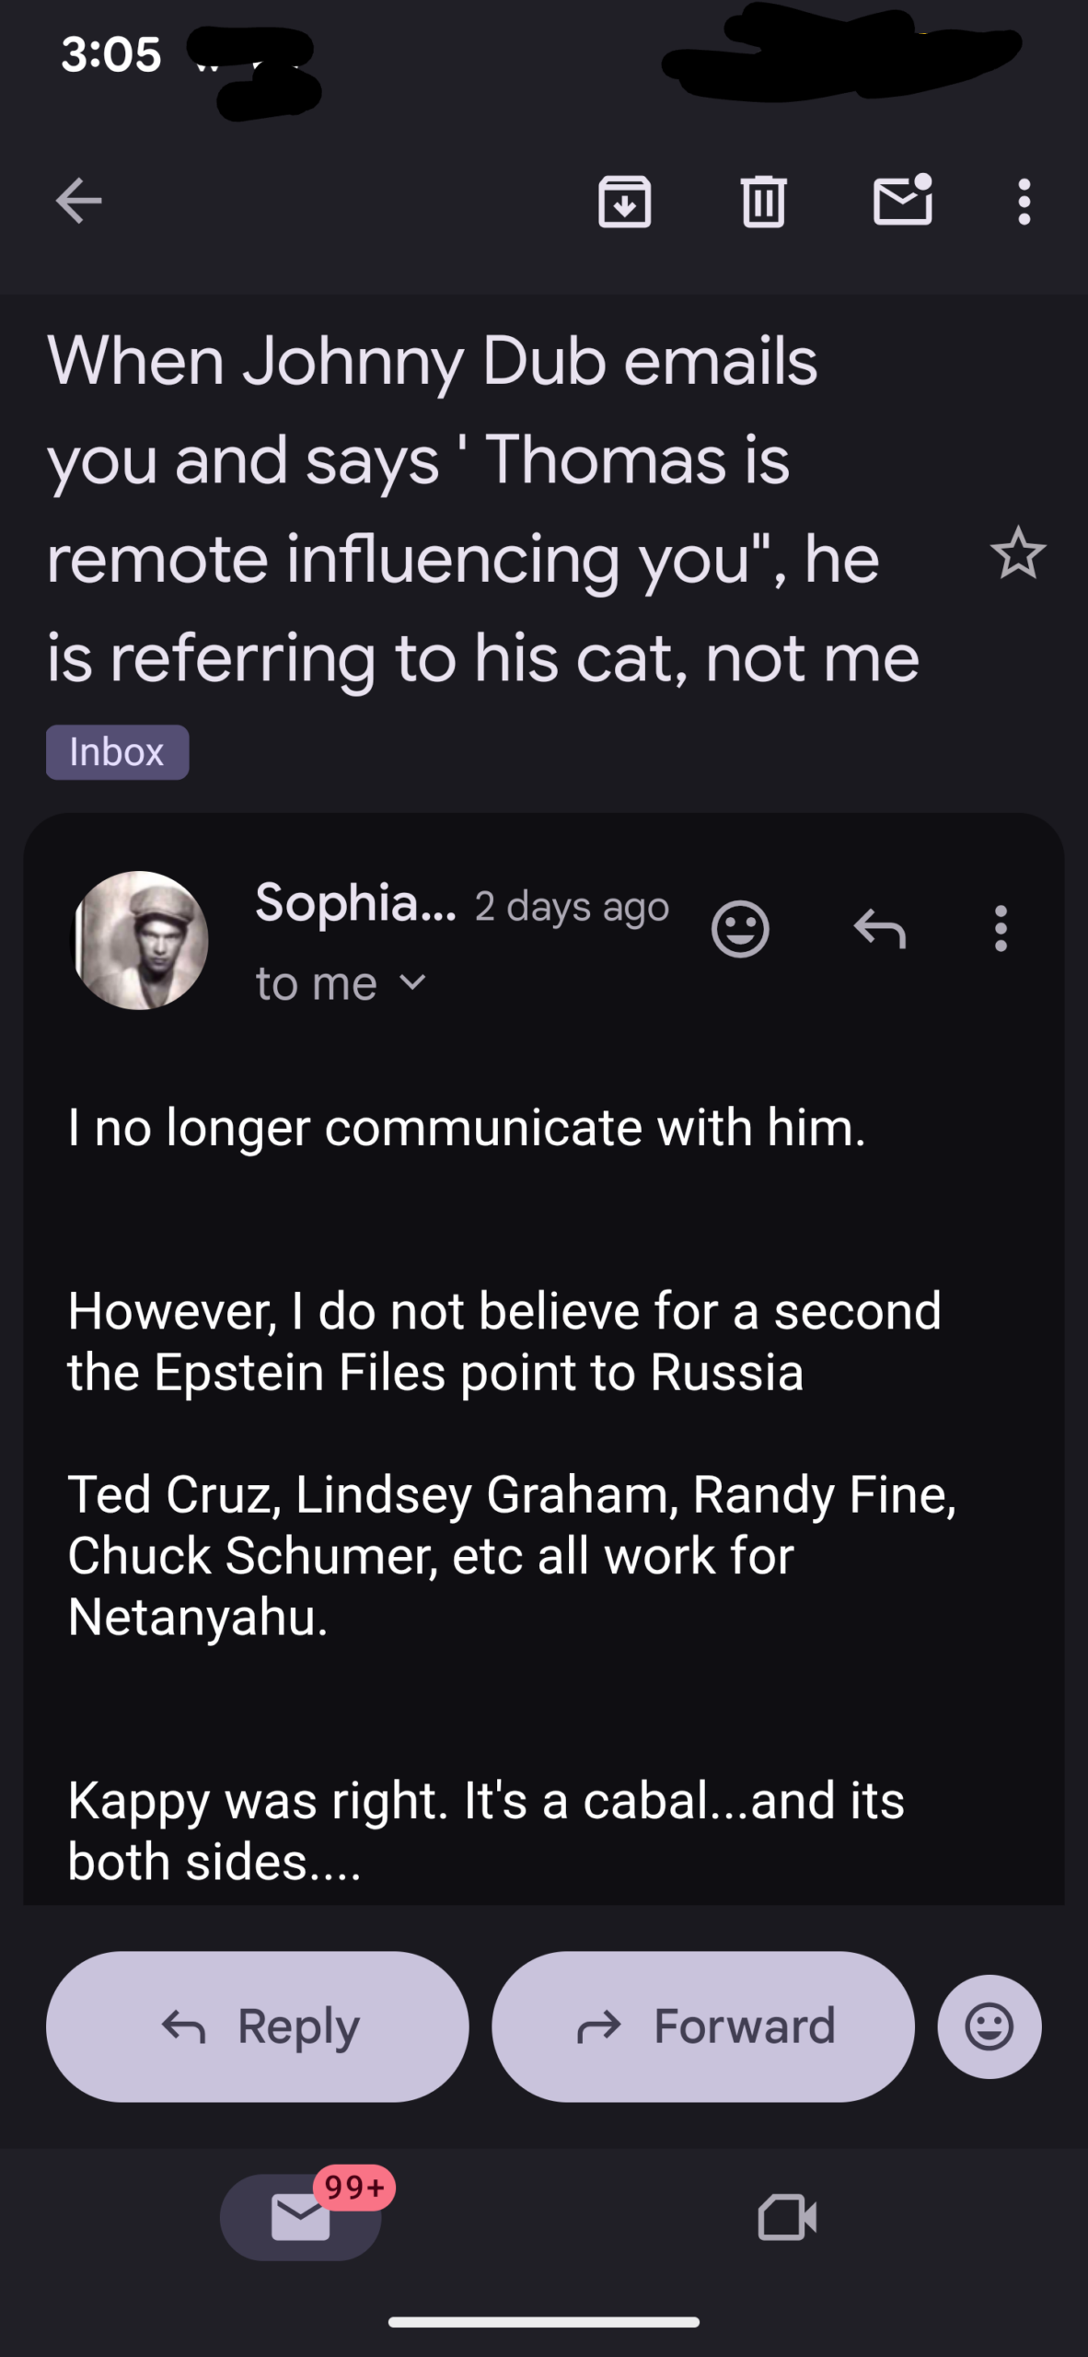
Task: Tap the home gesture bar
Action: tap(544, 2322)
